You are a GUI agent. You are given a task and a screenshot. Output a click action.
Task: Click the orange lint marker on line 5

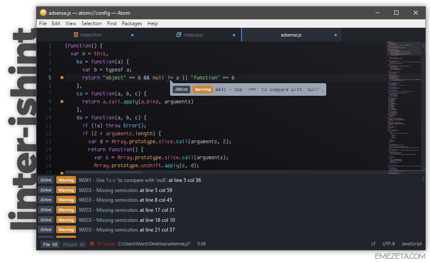pyautogui.click(x=62, y=78)
